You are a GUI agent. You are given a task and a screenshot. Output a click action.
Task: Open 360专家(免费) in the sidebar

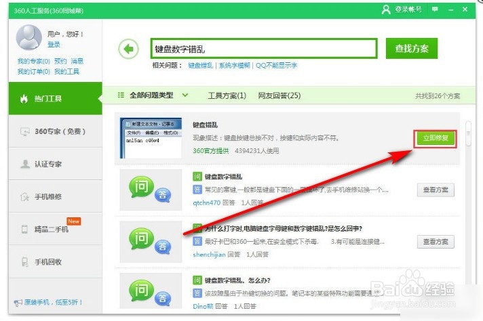[56, 131]
